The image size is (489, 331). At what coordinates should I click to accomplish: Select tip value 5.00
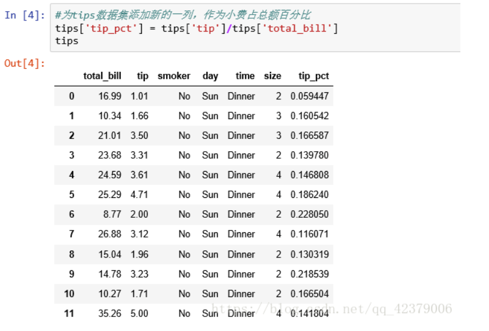(140, 313)
